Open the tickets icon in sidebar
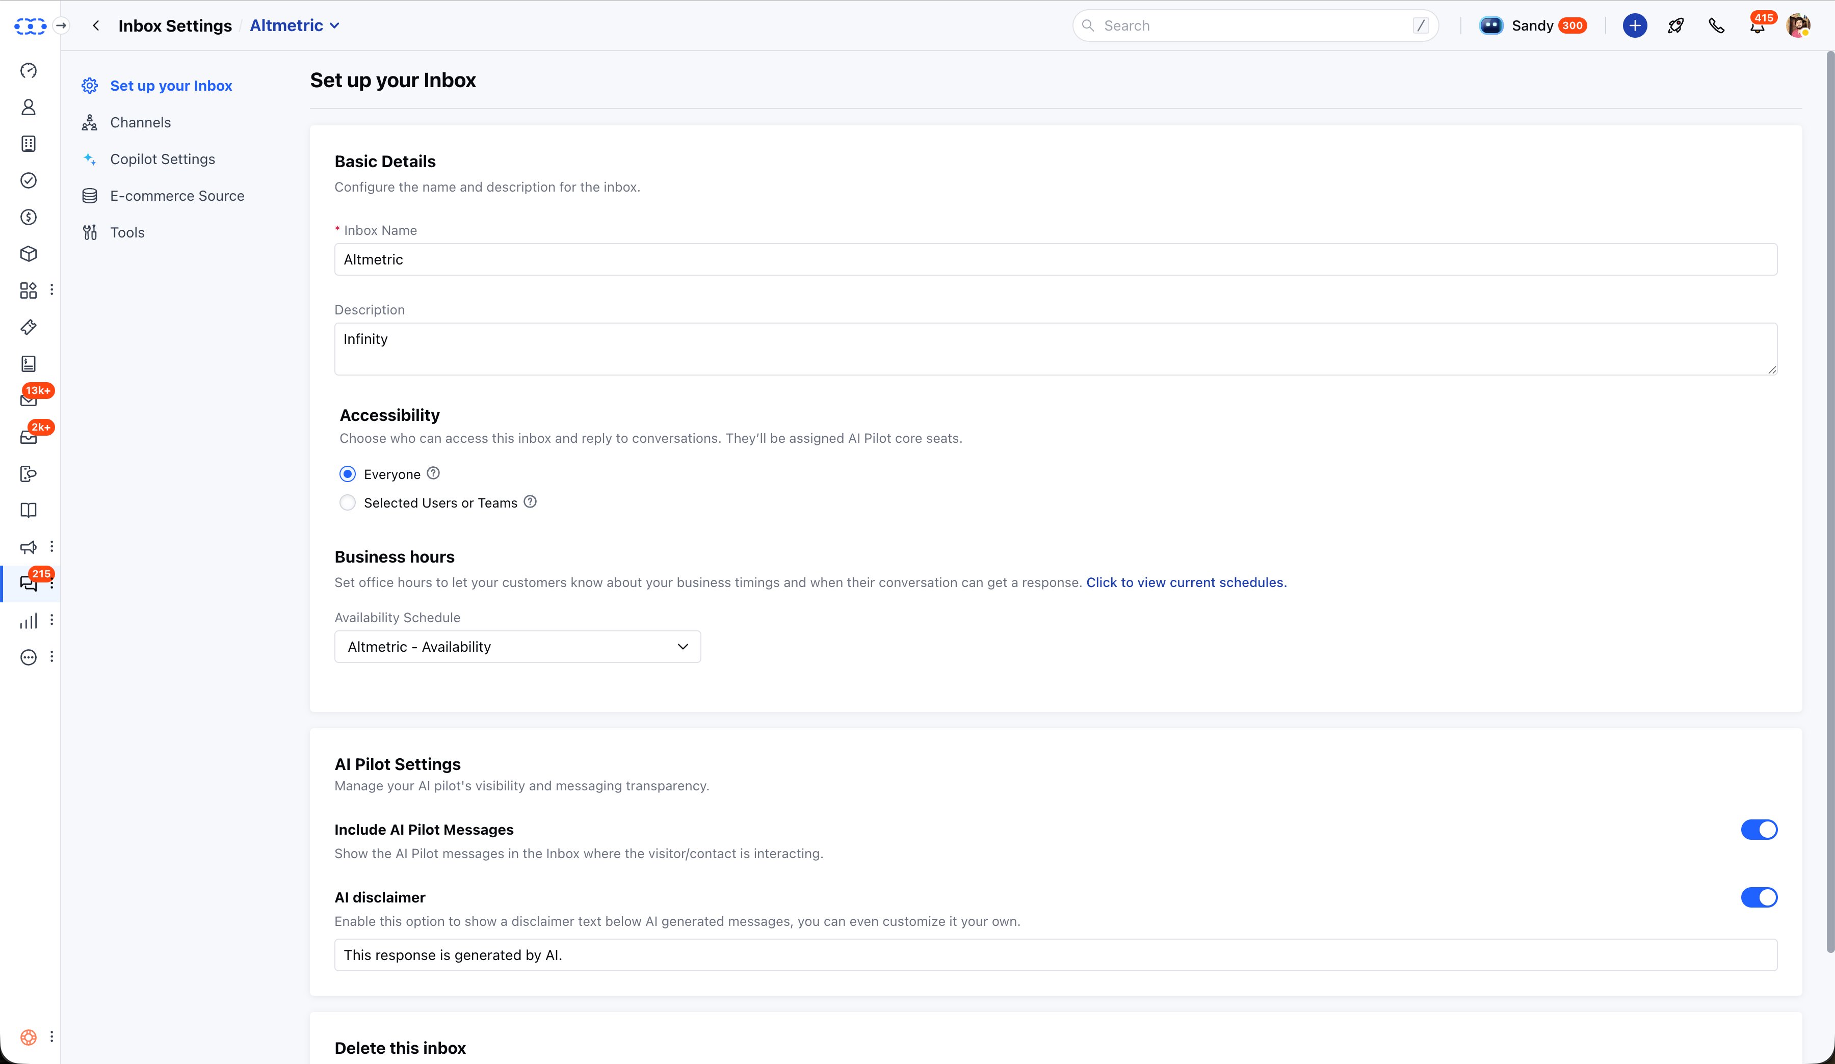 pyautogui.click(x=29, y=327)
